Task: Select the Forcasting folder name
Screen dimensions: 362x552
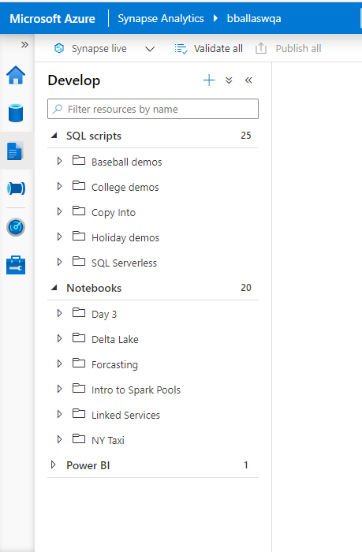Action: tap(114, 364)
